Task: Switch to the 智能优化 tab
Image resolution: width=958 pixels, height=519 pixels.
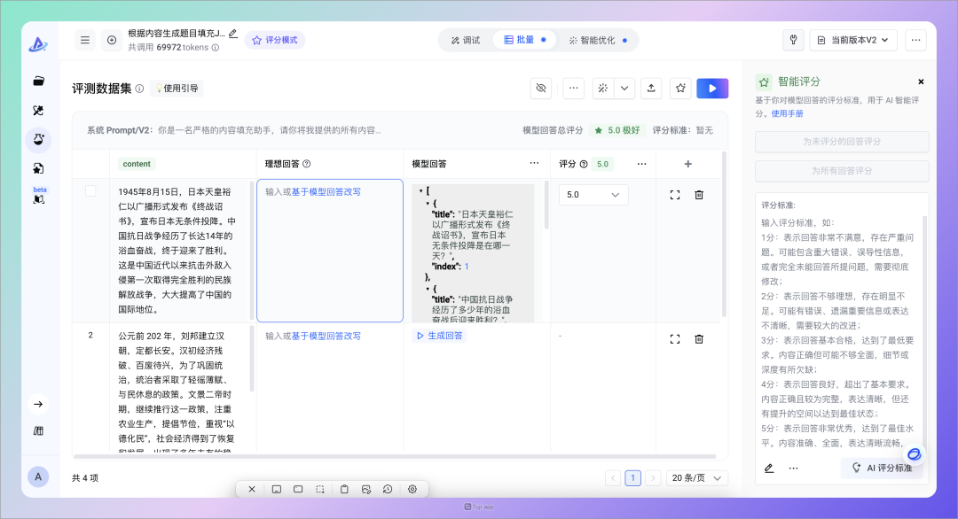Action: (597, 40)
